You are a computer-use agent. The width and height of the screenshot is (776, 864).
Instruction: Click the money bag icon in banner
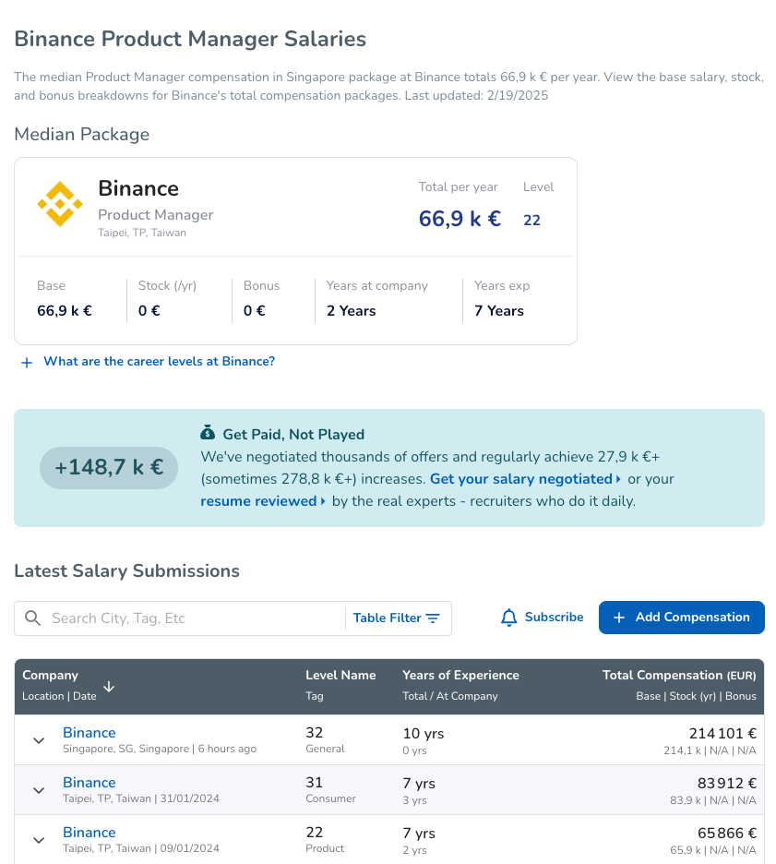coord(208,433)
